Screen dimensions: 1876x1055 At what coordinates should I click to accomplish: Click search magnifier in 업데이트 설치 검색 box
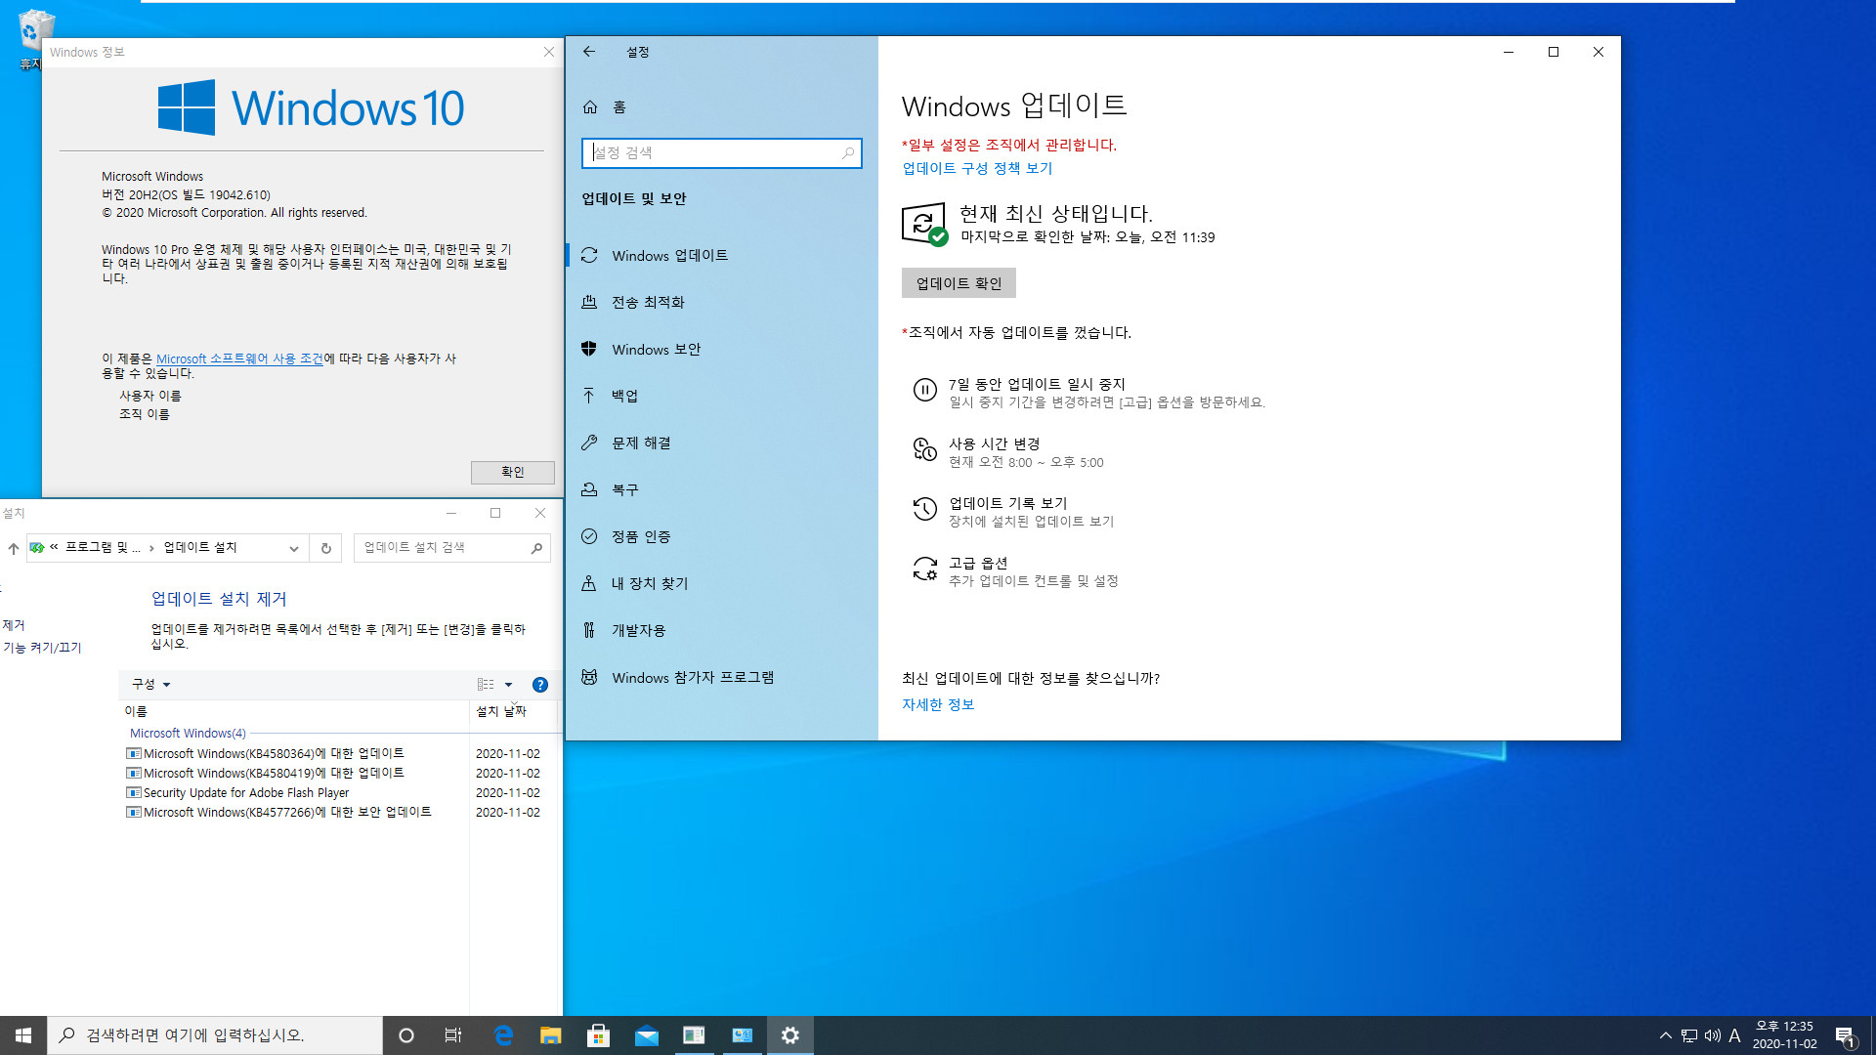coord(536,548)
